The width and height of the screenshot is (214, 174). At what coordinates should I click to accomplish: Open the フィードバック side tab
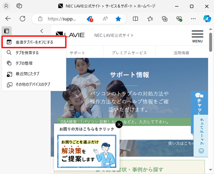click(201, 135)
